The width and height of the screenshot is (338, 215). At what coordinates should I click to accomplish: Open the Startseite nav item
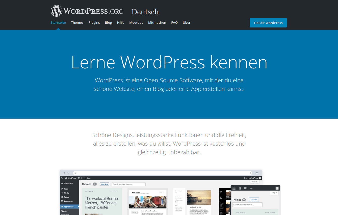point(58,22)
